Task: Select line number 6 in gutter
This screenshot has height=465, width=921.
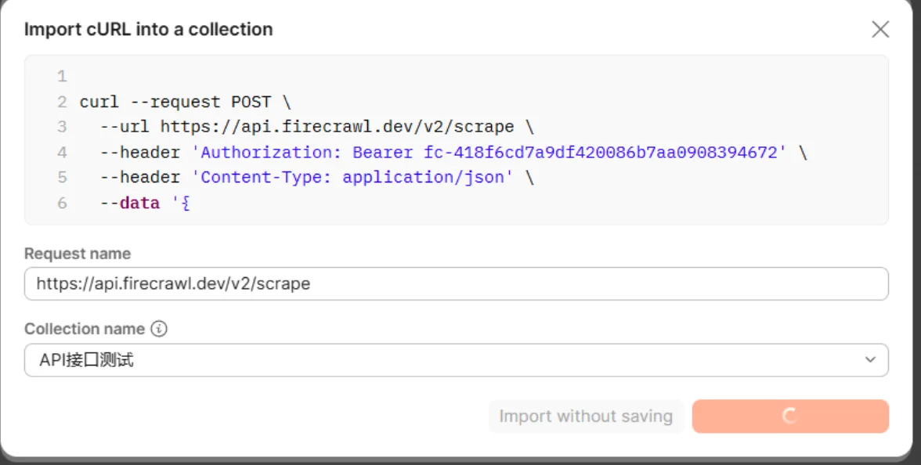Action: (63, 204)
